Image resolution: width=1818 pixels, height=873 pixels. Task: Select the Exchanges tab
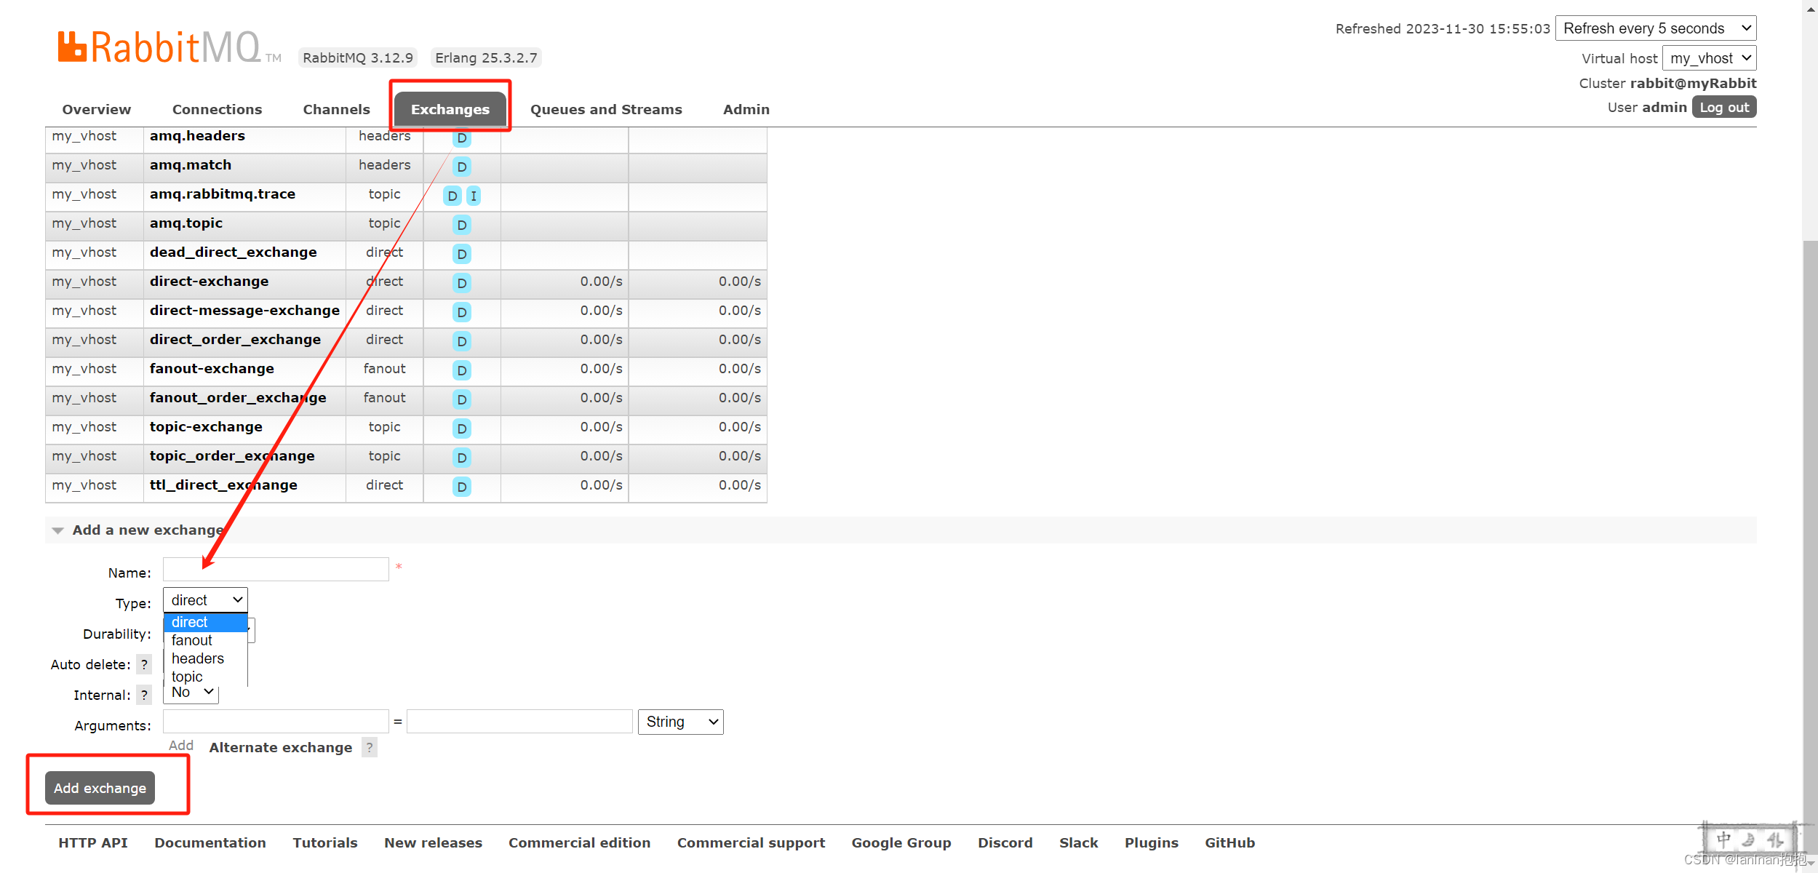point(450,109)
